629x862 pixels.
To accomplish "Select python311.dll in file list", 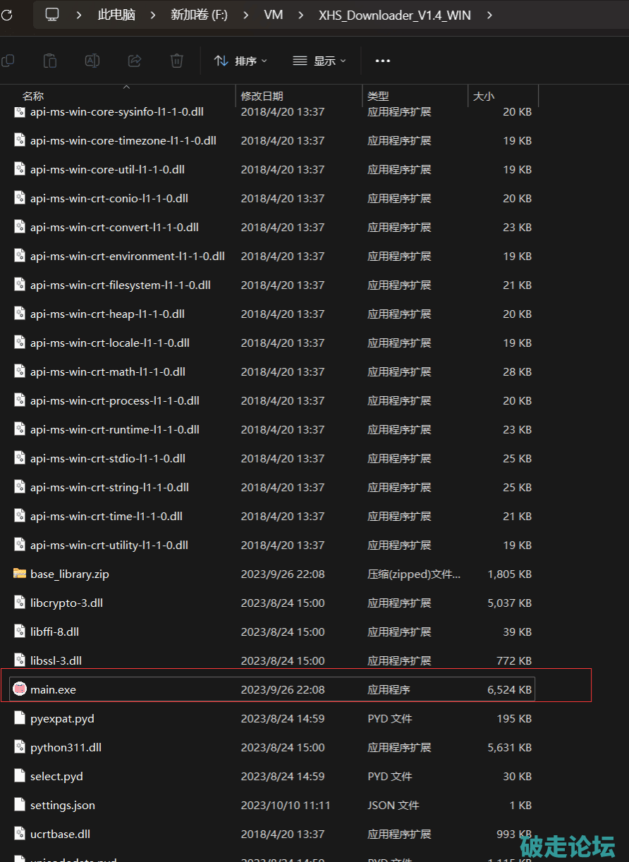I will [66, 747].
